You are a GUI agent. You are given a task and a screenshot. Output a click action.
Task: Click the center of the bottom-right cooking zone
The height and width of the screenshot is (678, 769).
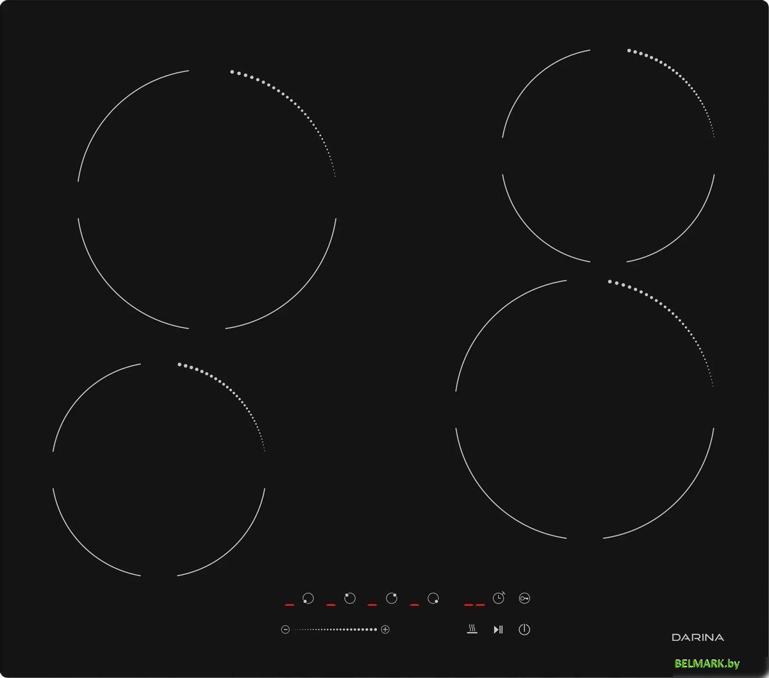(584, 409)
